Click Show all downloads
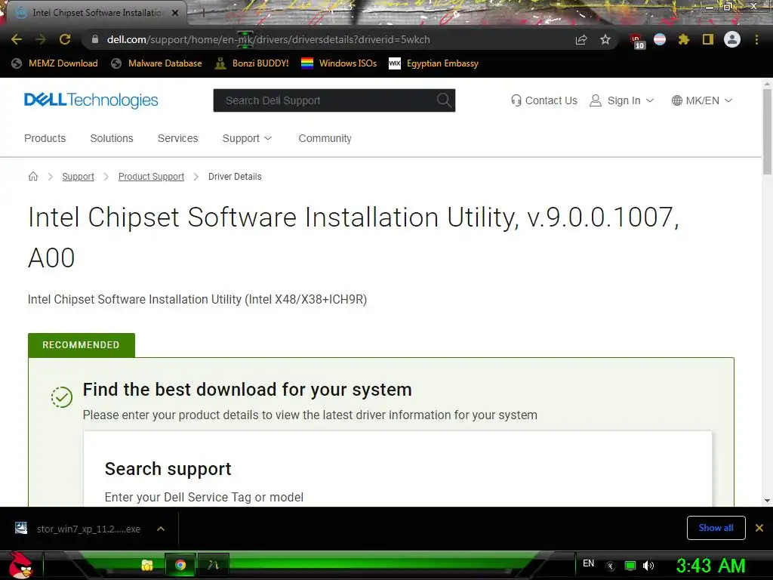Screen dimensions: 773x580 [716, 528]
